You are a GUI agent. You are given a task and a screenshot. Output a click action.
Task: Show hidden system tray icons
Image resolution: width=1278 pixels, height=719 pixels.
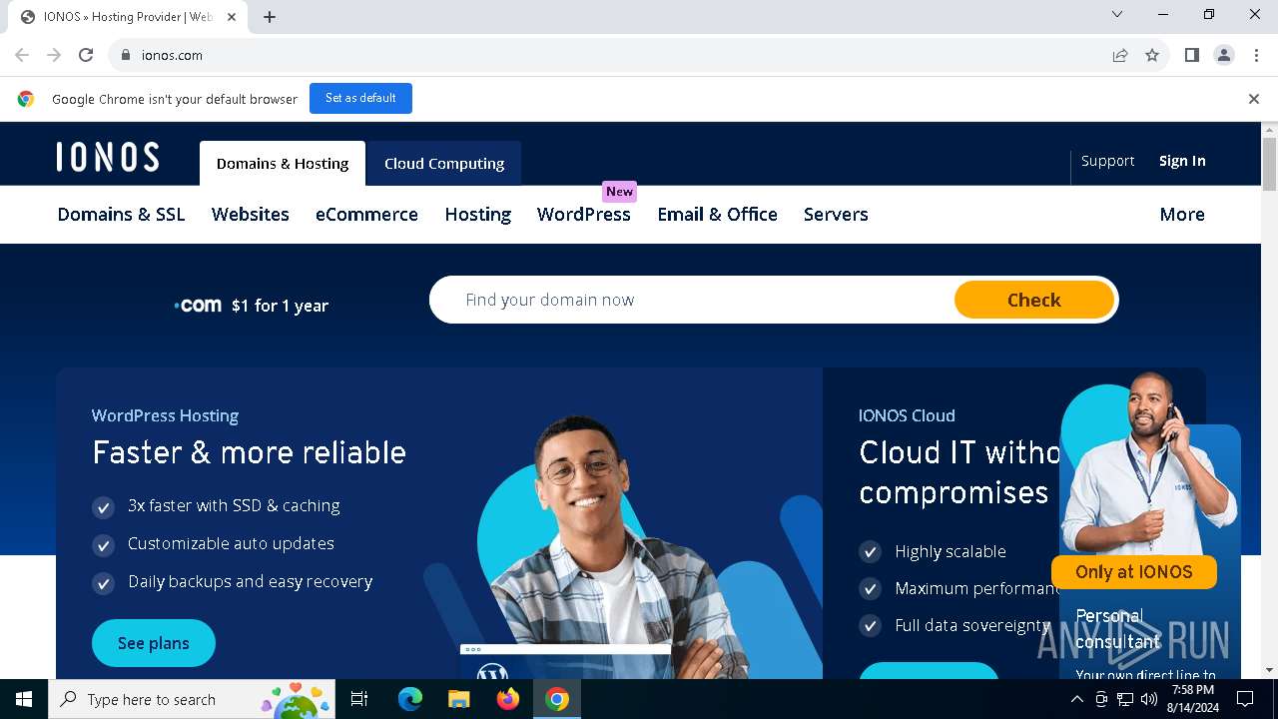coord(1076,699)
